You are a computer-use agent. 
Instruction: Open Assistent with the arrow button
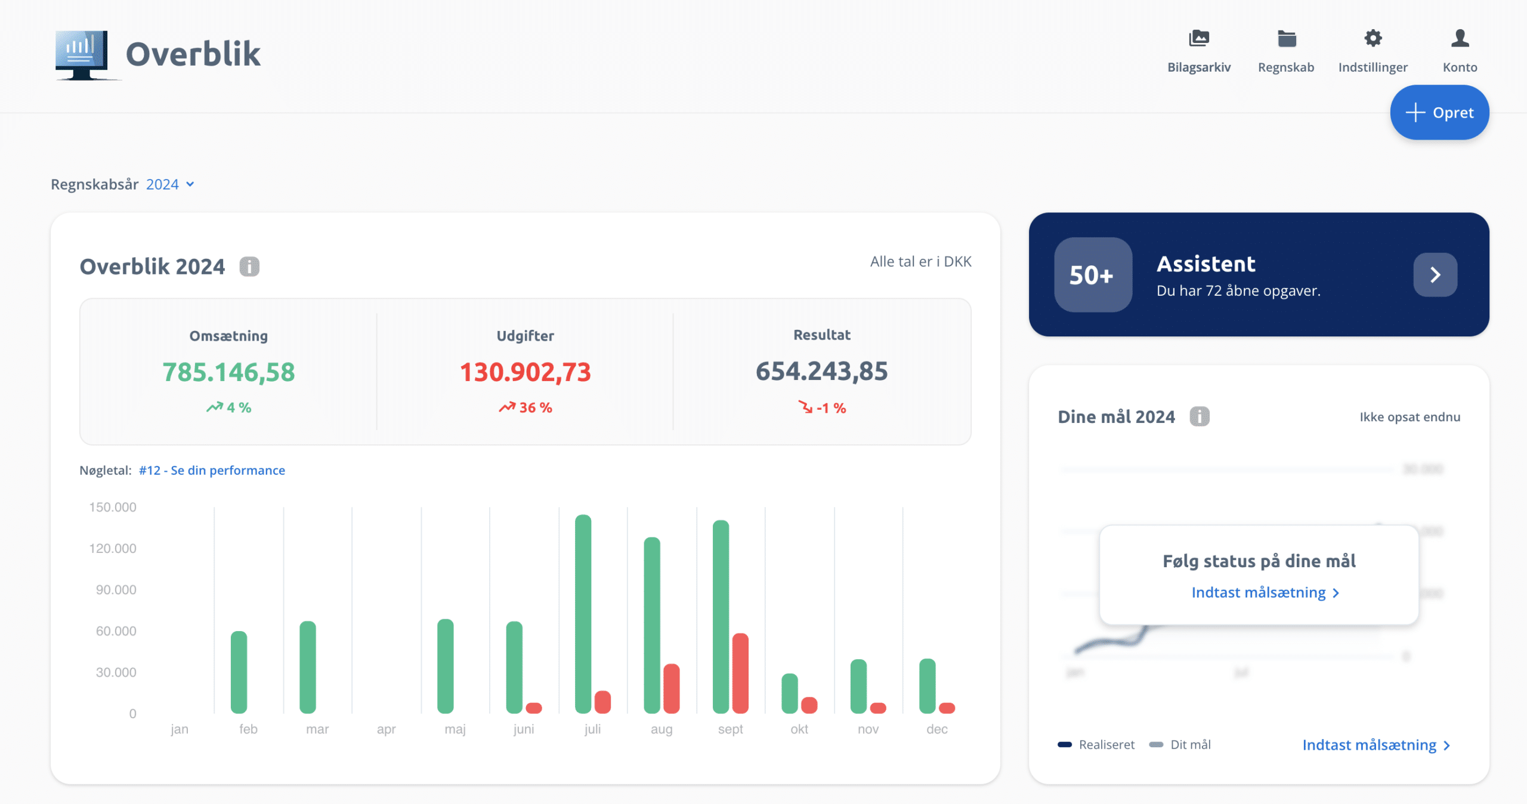[1435, 275]
